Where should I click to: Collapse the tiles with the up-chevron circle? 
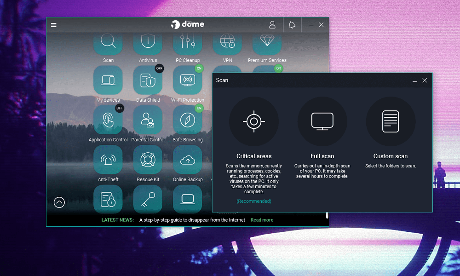59,202
